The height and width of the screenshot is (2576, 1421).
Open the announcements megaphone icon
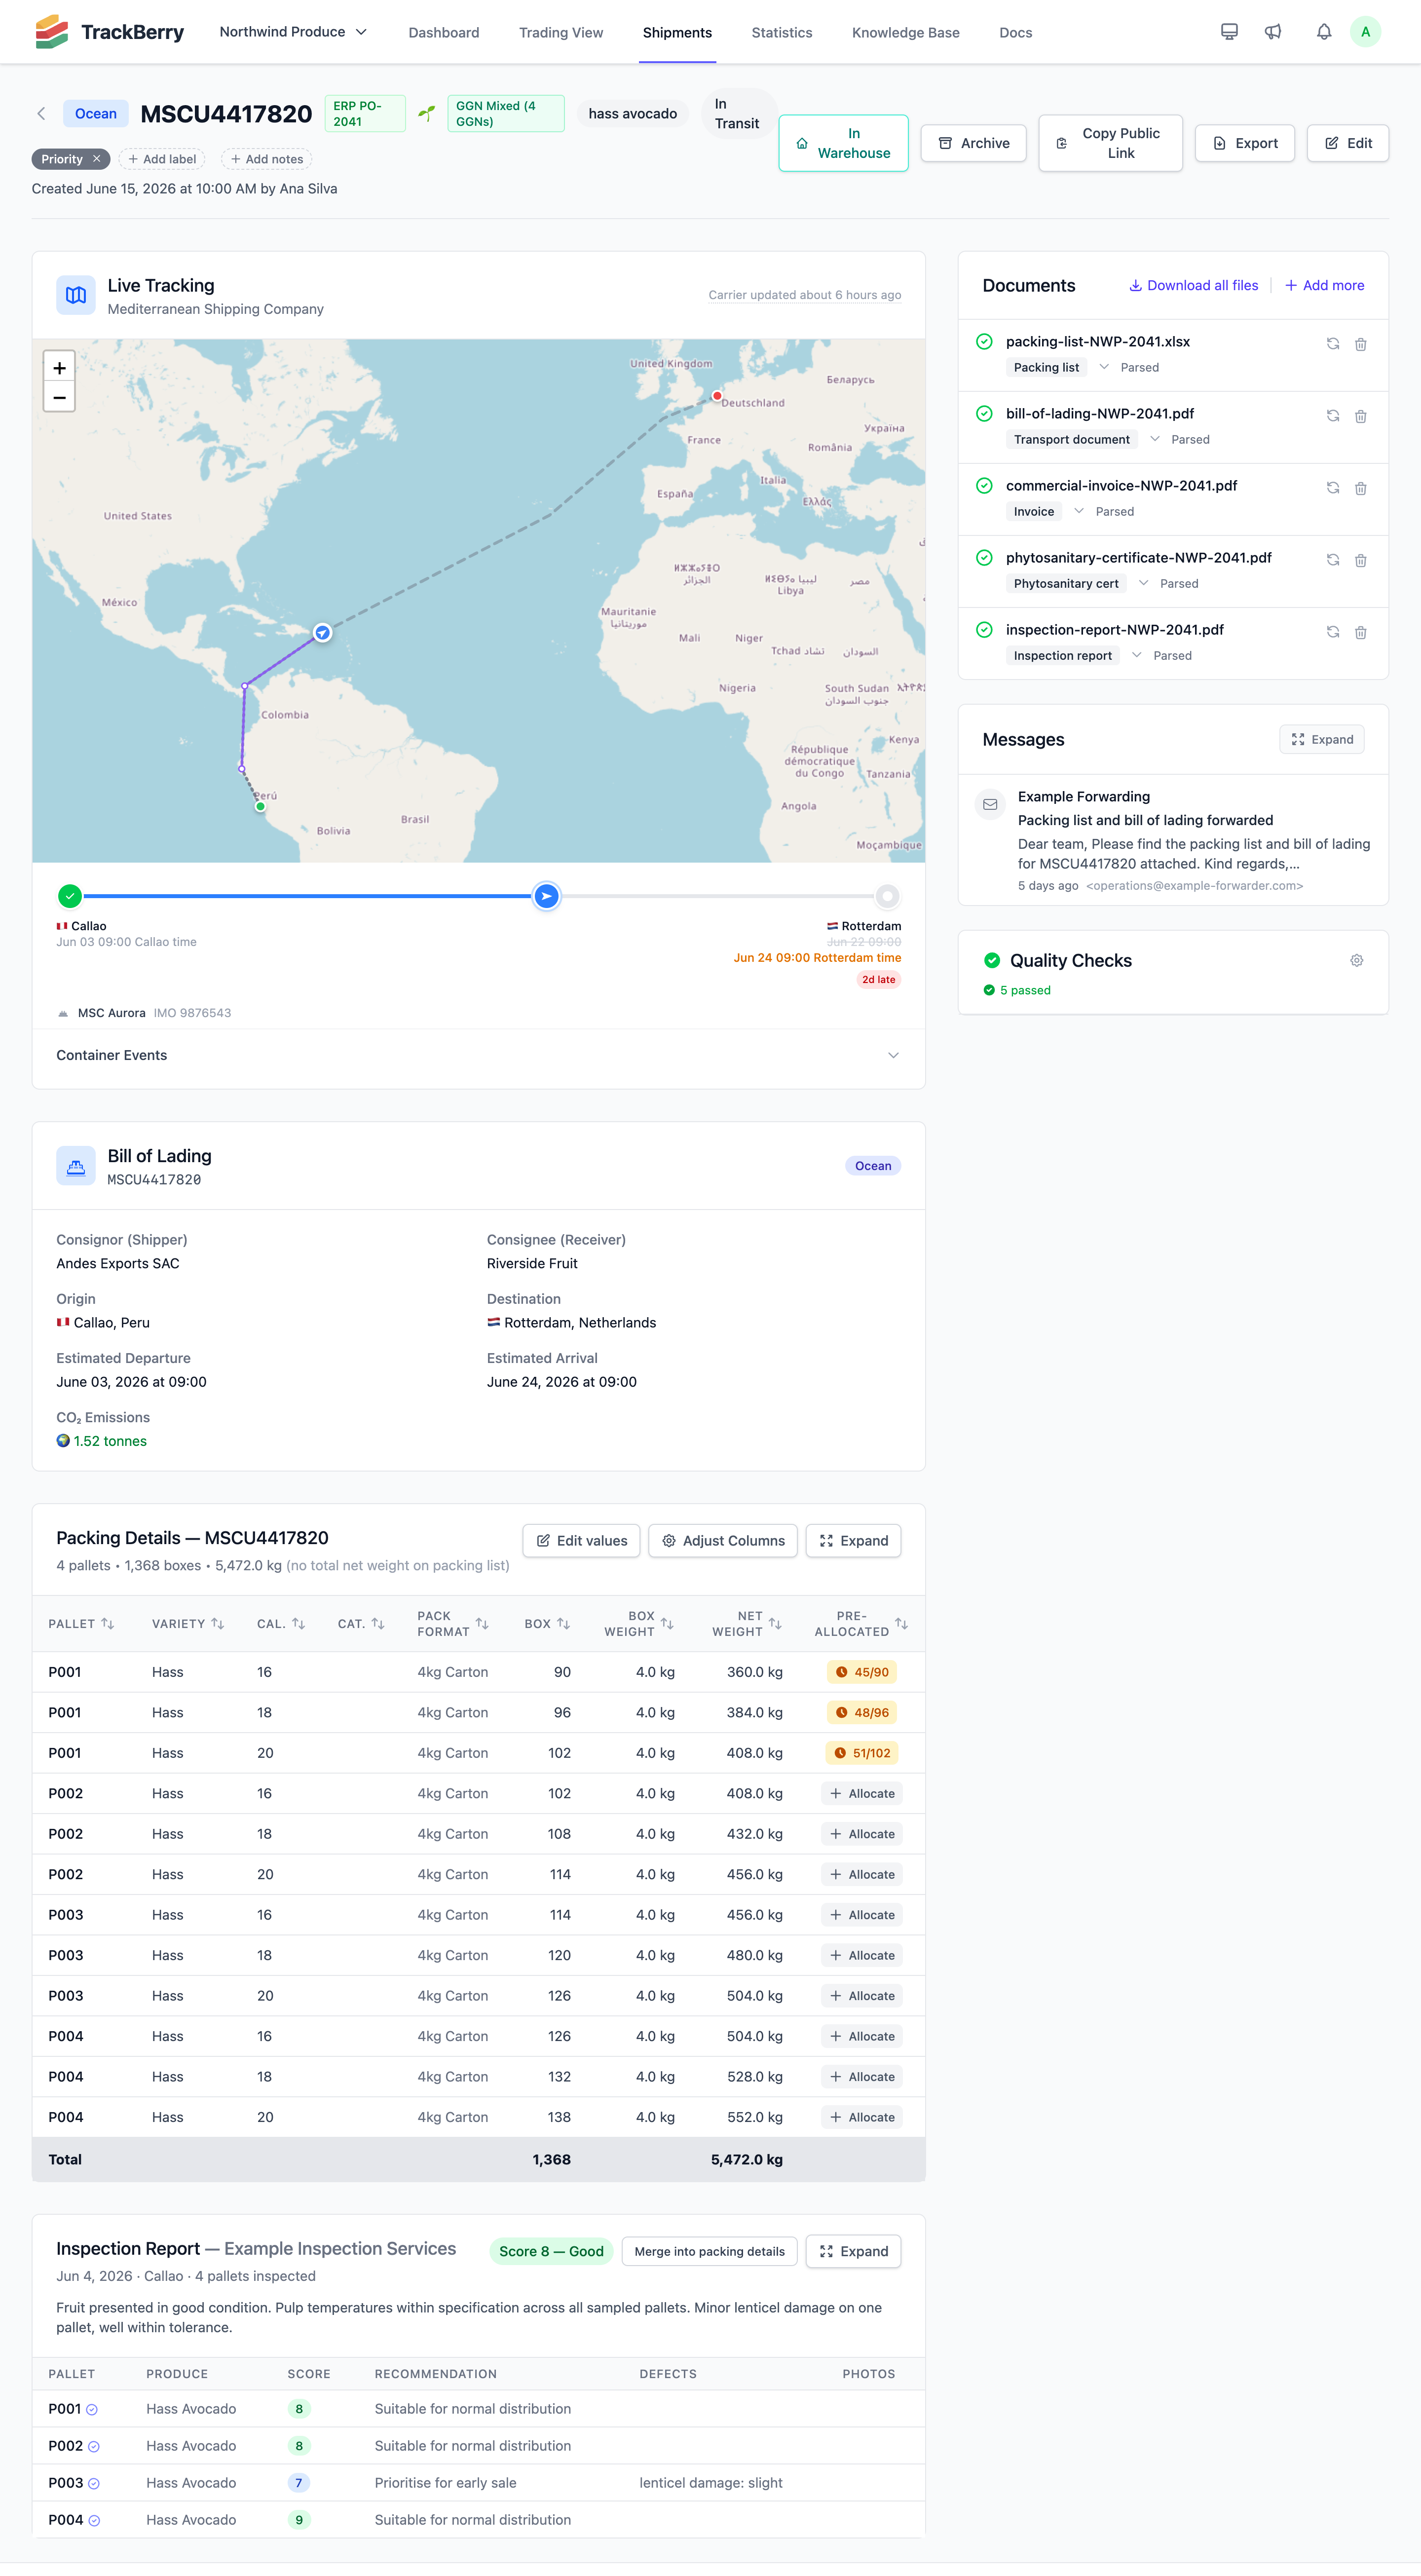click(x=1273, y=32)
